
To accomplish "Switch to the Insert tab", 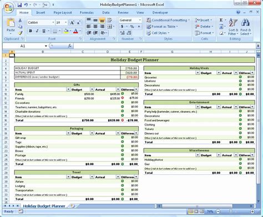I will pos(41,13).
